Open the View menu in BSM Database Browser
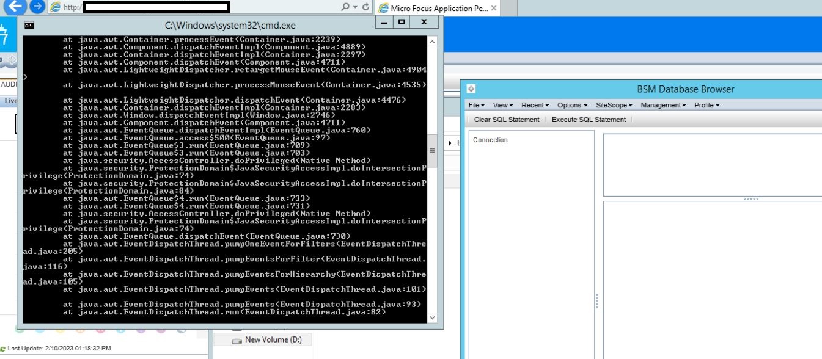Screen dimensions: 822x359 (503, 105)
